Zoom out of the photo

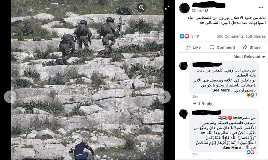coord(154,8)
